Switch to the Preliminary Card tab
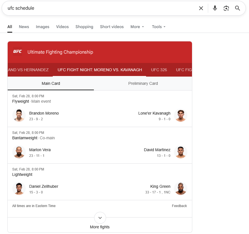249x234 pixels. (143, 83)
